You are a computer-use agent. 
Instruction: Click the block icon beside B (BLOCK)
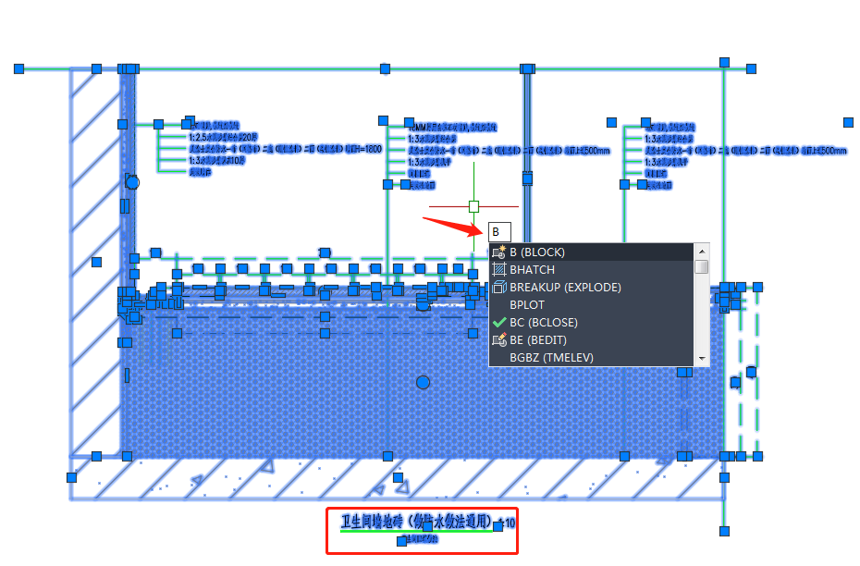[x=499, y=252]
